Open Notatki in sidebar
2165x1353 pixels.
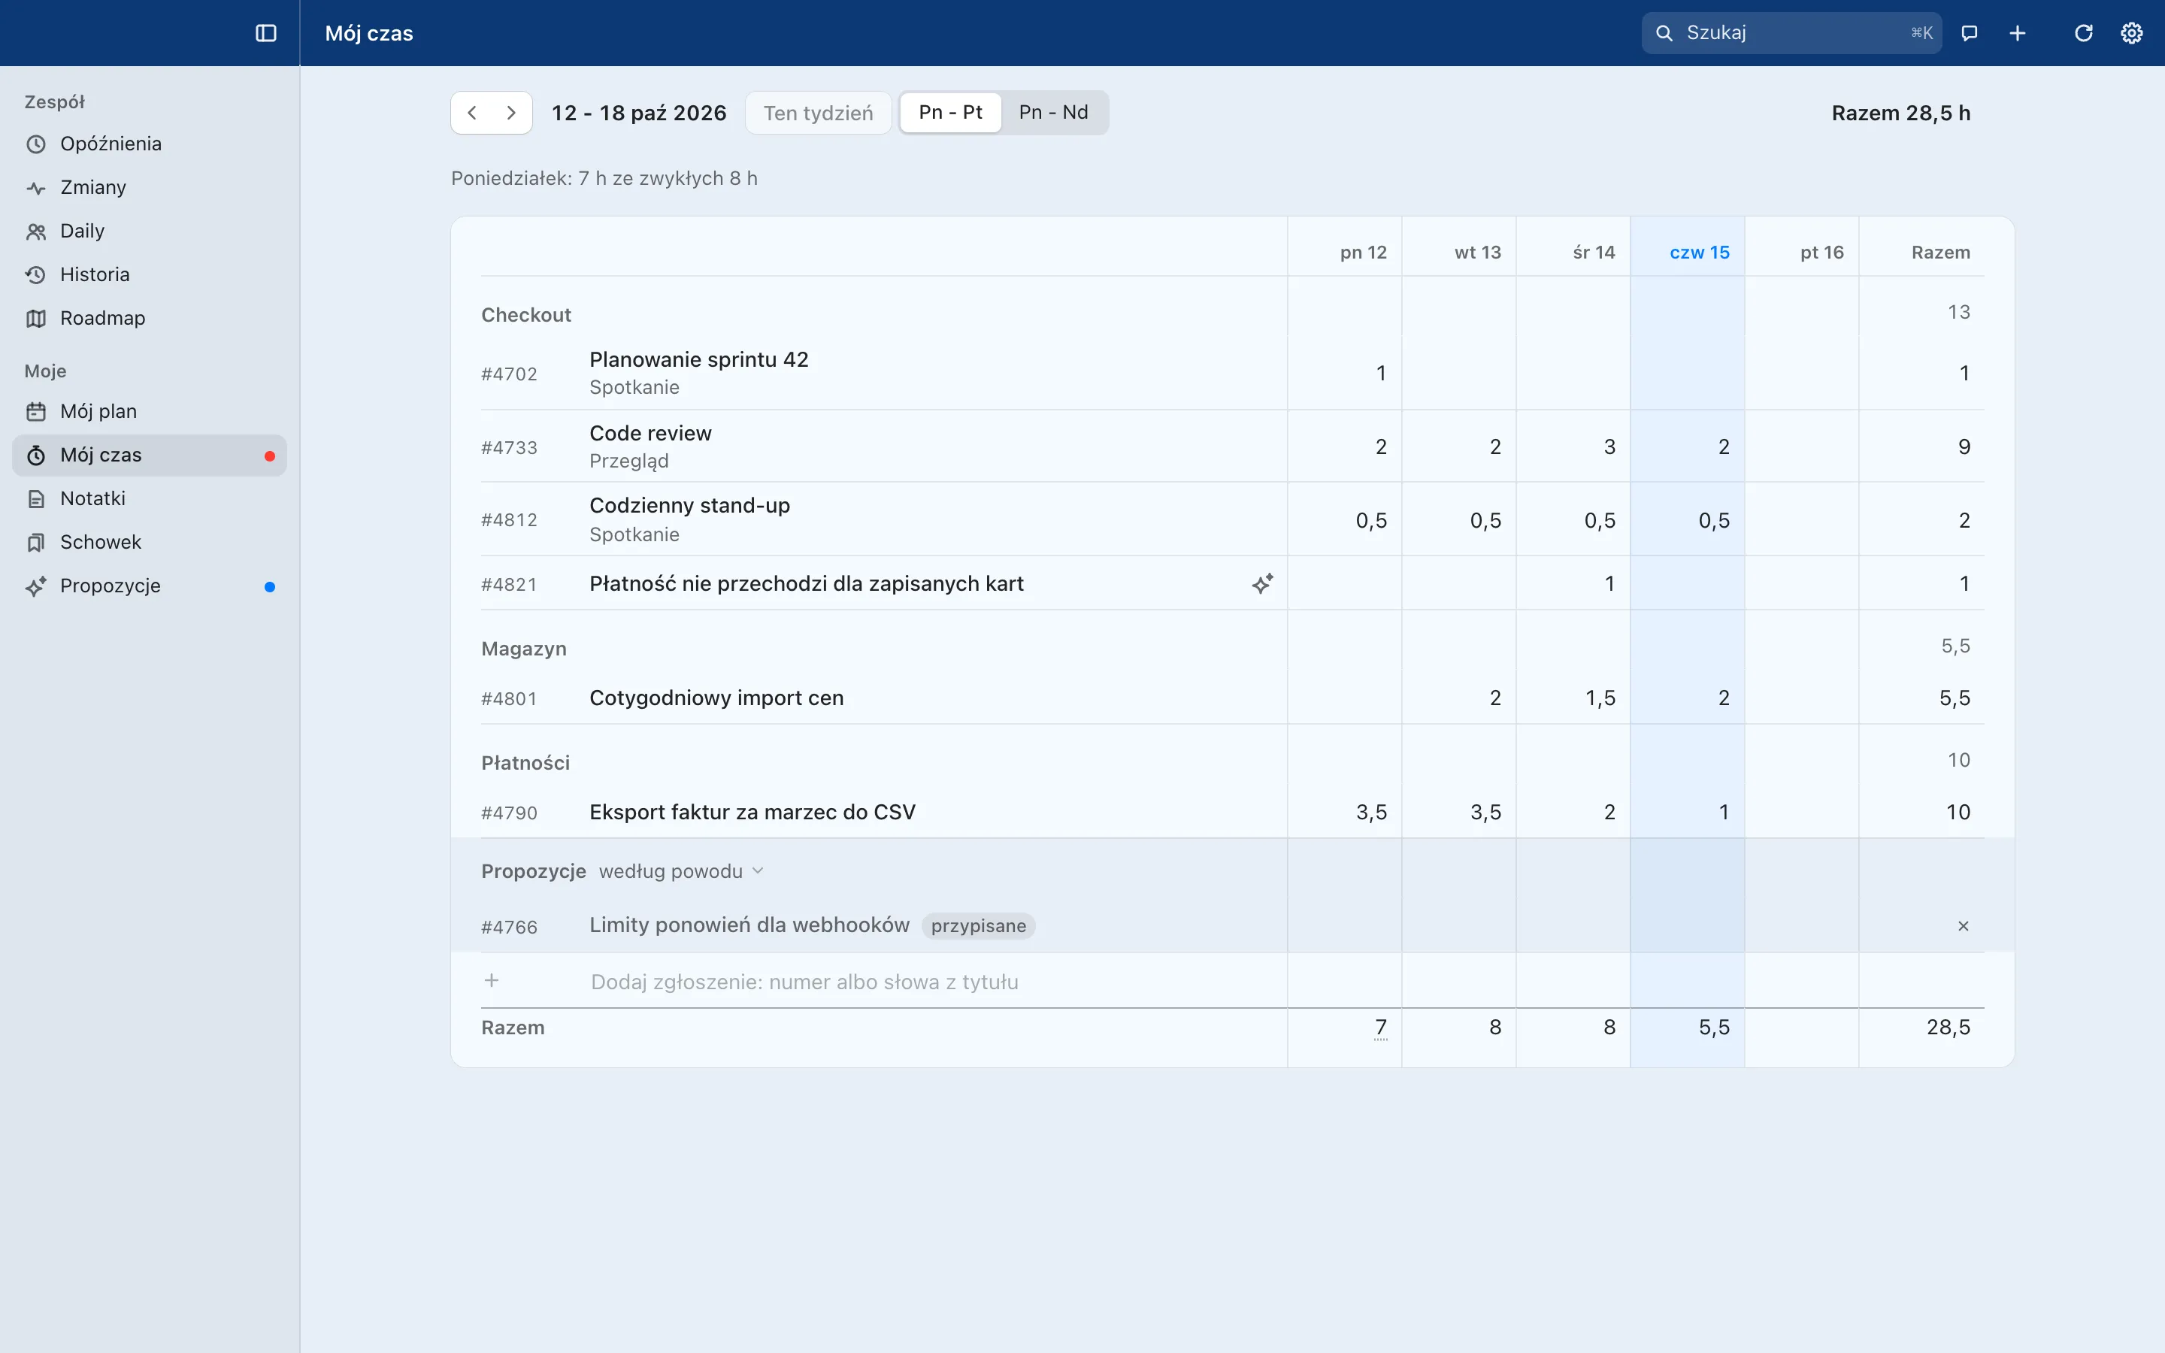[150, 498]
